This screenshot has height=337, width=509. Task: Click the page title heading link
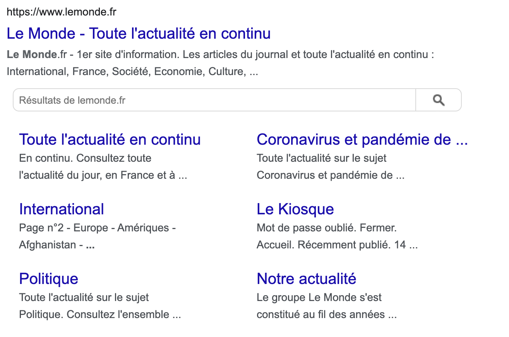point(138,34)
